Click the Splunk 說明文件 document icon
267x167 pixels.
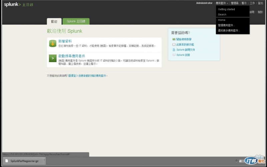click(174, 50)
